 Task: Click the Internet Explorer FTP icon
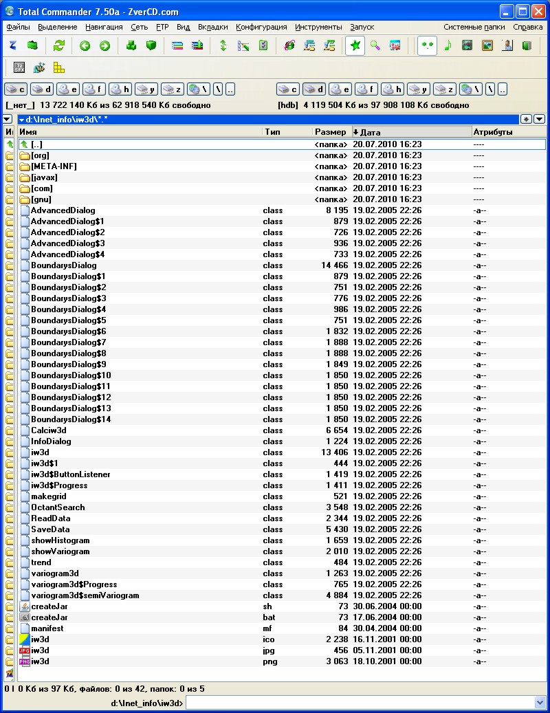coord(289,45)
